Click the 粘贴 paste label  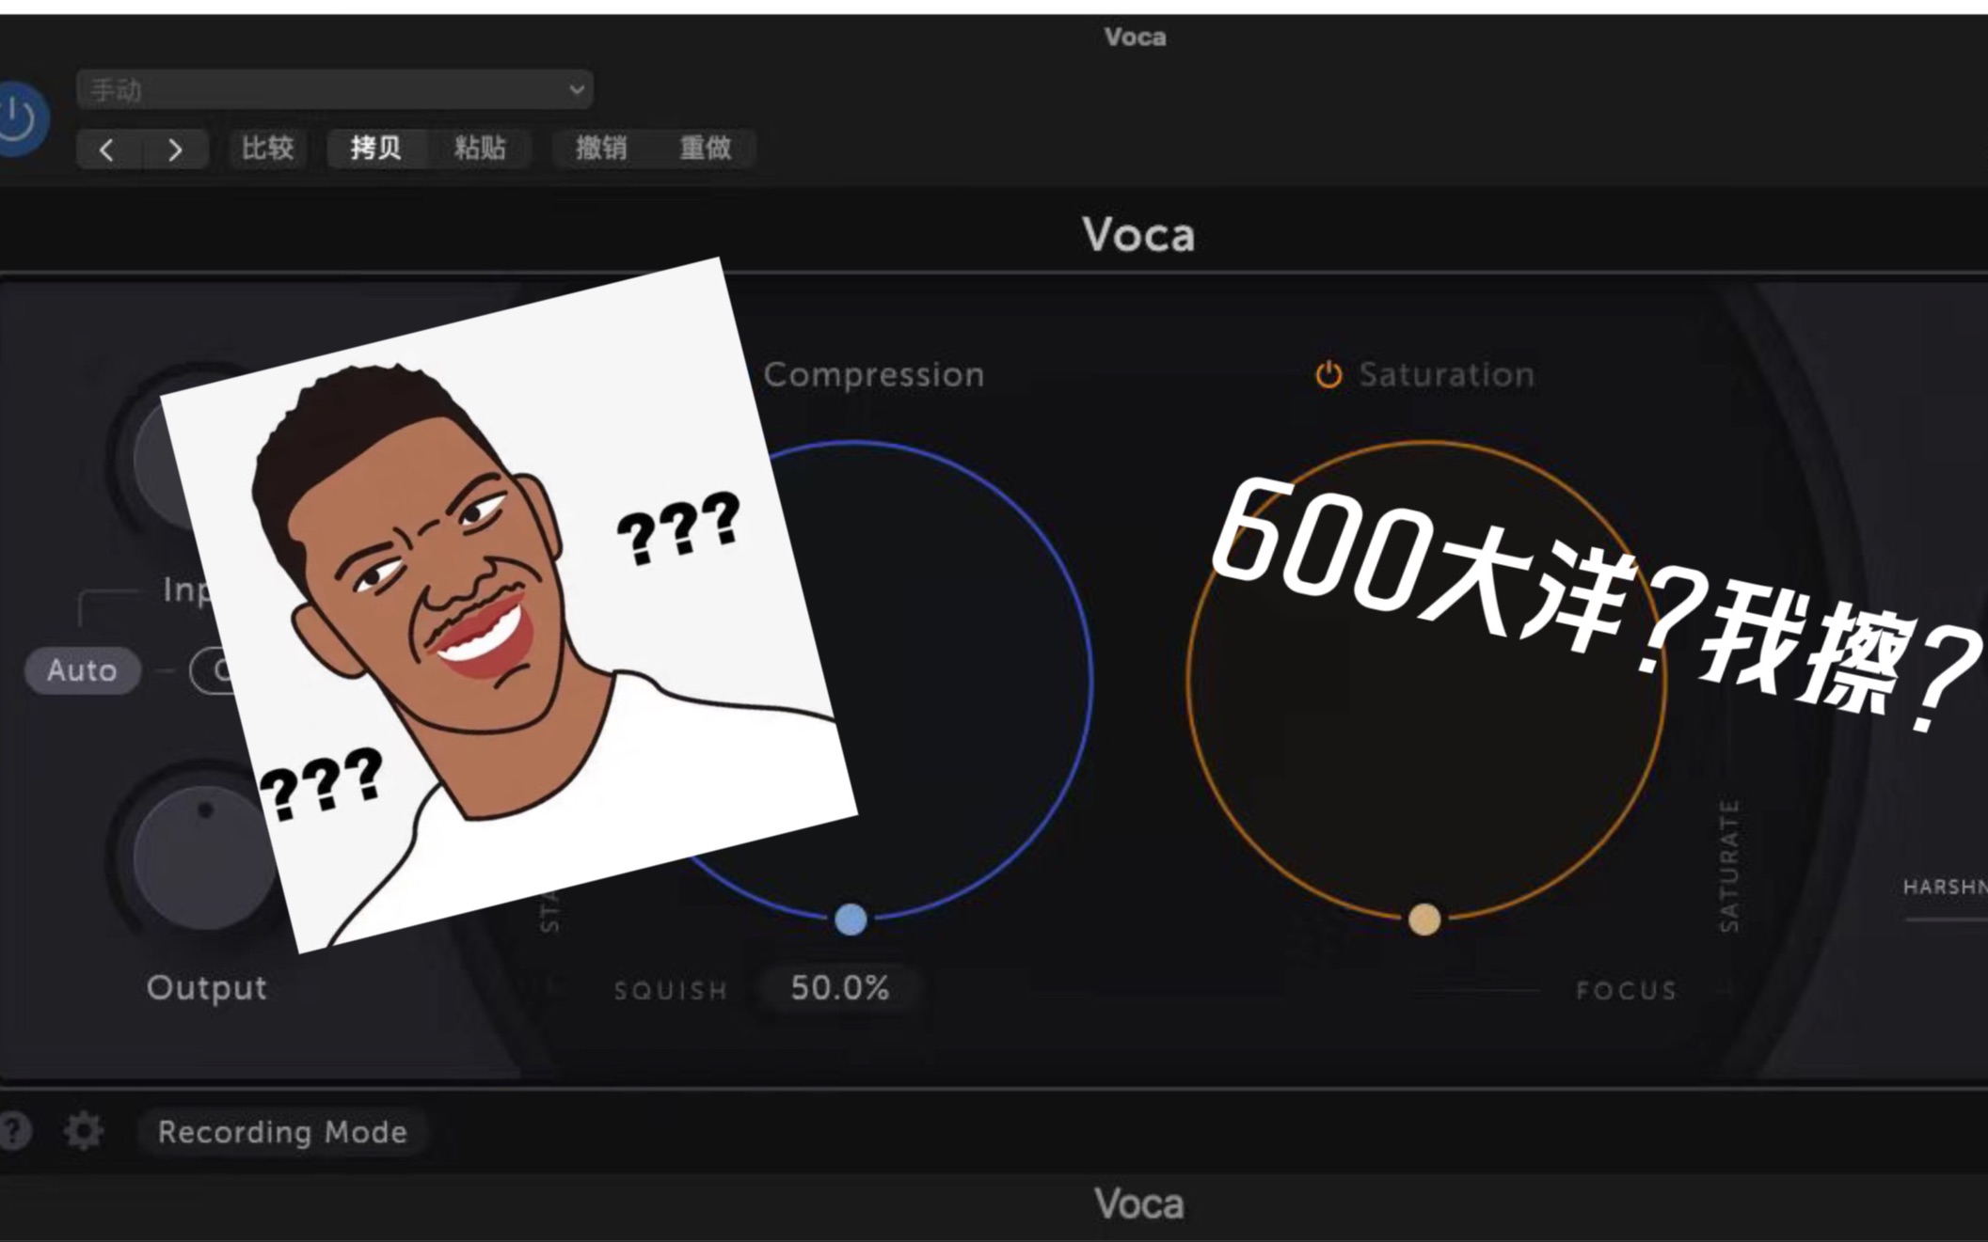coord(481,148)
